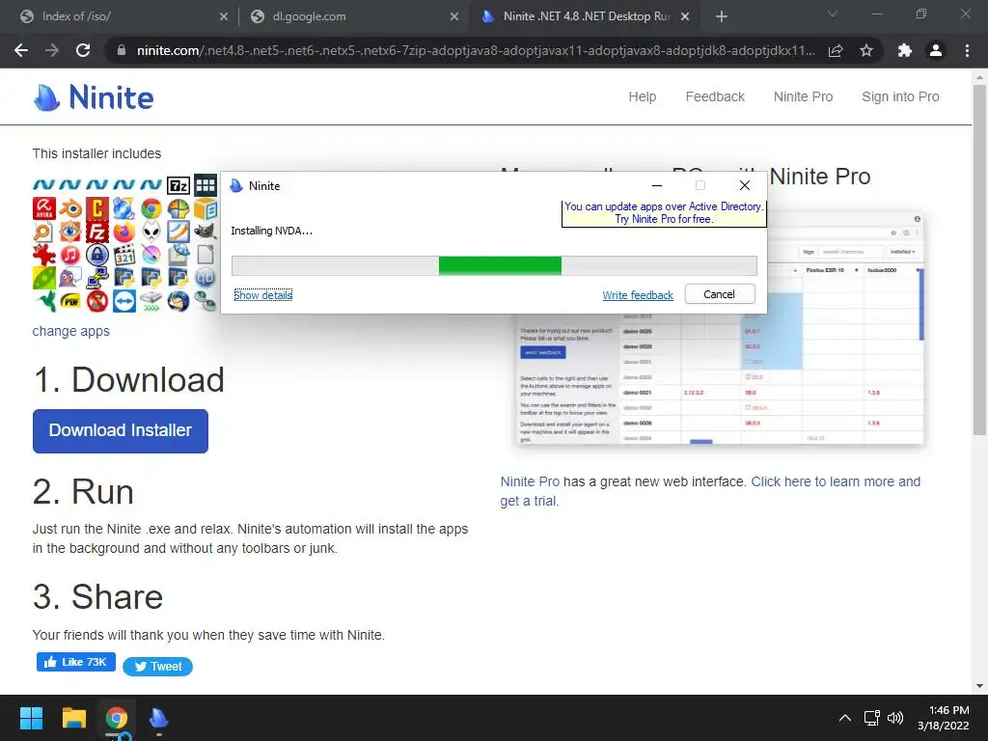Viewport: 988px width, 741px height.
Task: Open the Feedback page link
Action: (715, 97)
